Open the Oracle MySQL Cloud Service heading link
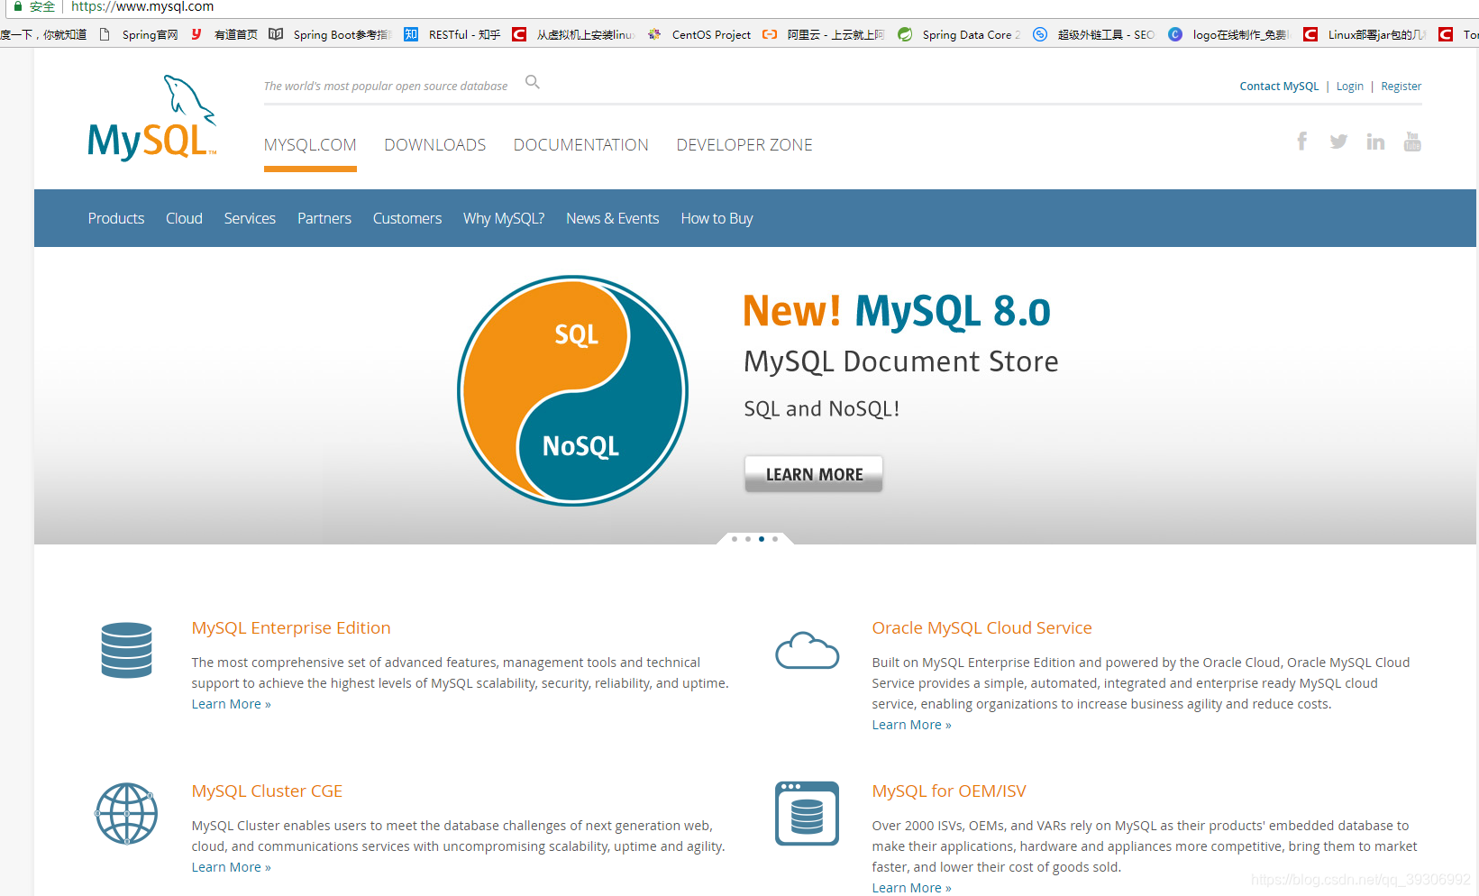 (981, 628)
